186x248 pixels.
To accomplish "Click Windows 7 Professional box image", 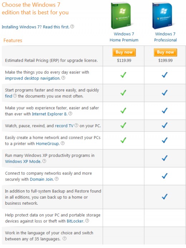I will pyautogui.click(x=162, y=16).
